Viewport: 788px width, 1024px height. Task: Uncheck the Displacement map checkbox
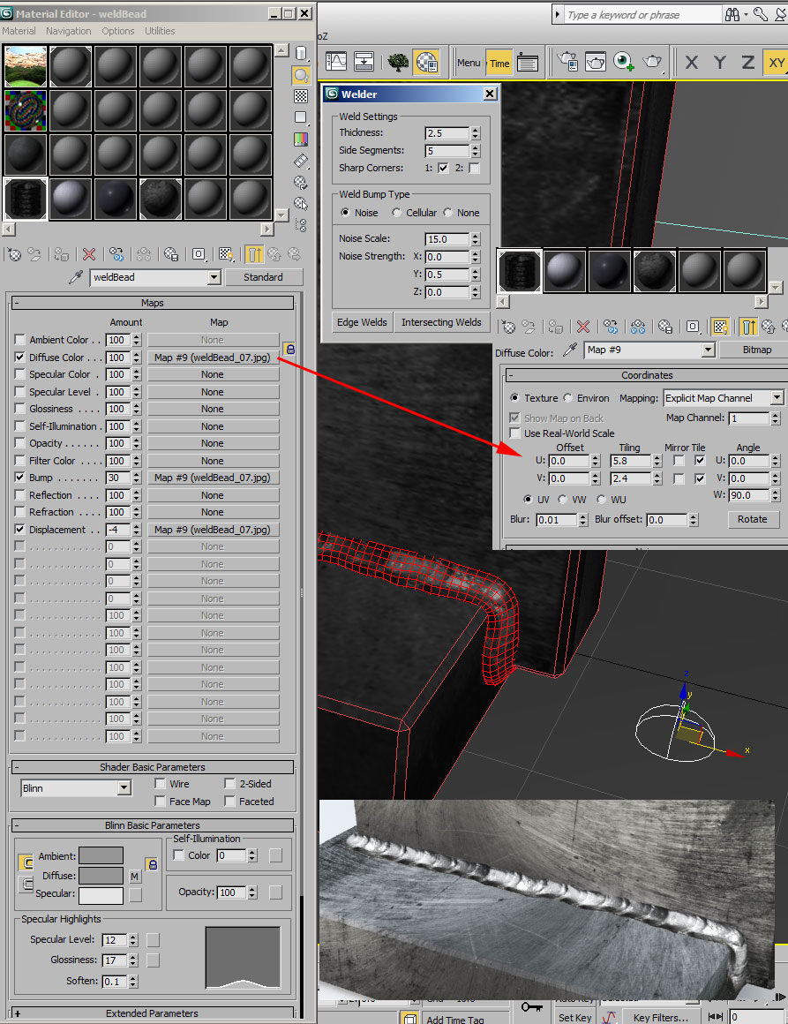(x=19, y=530)
